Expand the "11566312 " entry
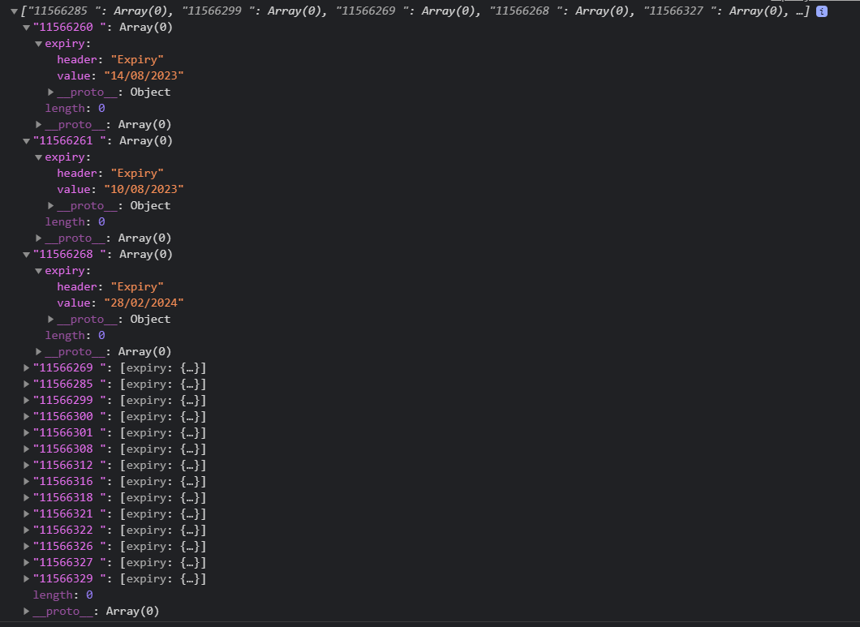Screen dimensions: 860x627 [x=26, y=465]
